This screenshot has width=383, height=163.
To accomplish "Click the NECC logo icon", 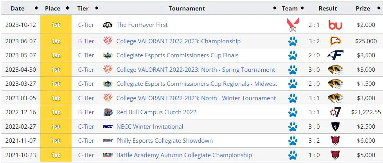I will point(108,126).
